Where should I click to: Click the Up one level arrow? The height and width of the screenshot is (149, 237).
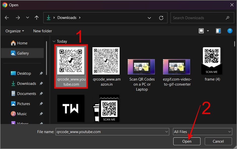tap(37, 18)
